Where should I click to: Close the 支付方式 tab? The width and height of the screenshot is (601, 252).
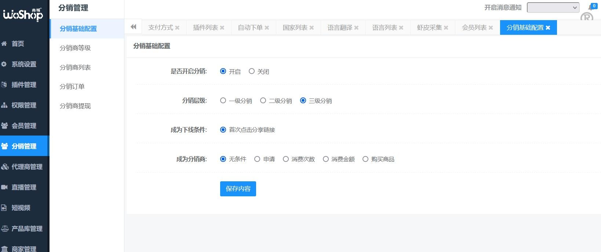pyautogui.click(x=177, y=28)
